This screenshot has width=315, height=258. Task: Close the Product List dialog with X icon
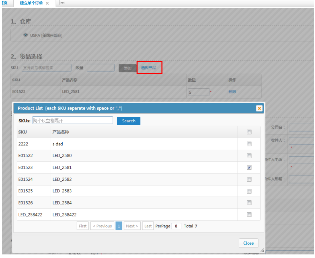(x=259, y=108)
